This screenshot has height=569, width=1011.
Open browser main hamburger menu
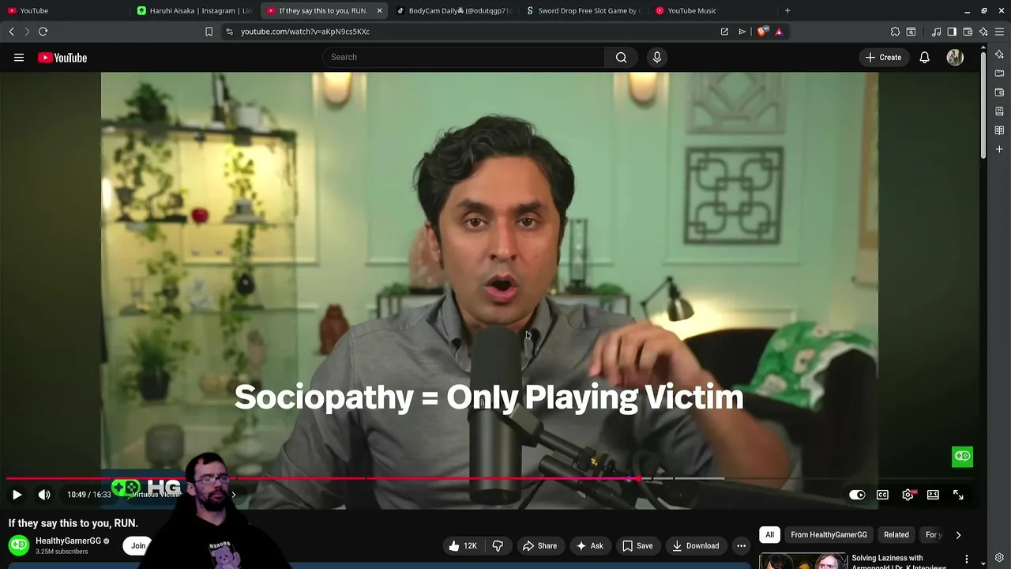pos(999,32)
